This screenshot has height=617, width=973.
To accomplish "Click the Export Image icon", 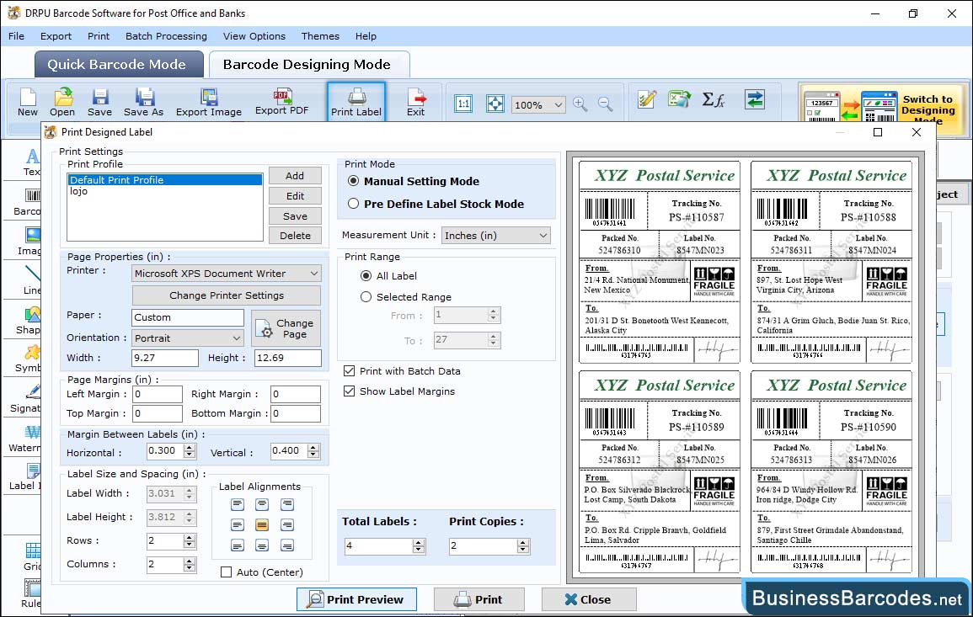I will (209, 103).
